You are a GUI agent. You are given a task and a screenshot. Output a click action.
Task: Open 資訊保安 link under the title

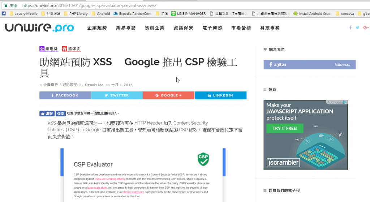[x=70, y=85]
